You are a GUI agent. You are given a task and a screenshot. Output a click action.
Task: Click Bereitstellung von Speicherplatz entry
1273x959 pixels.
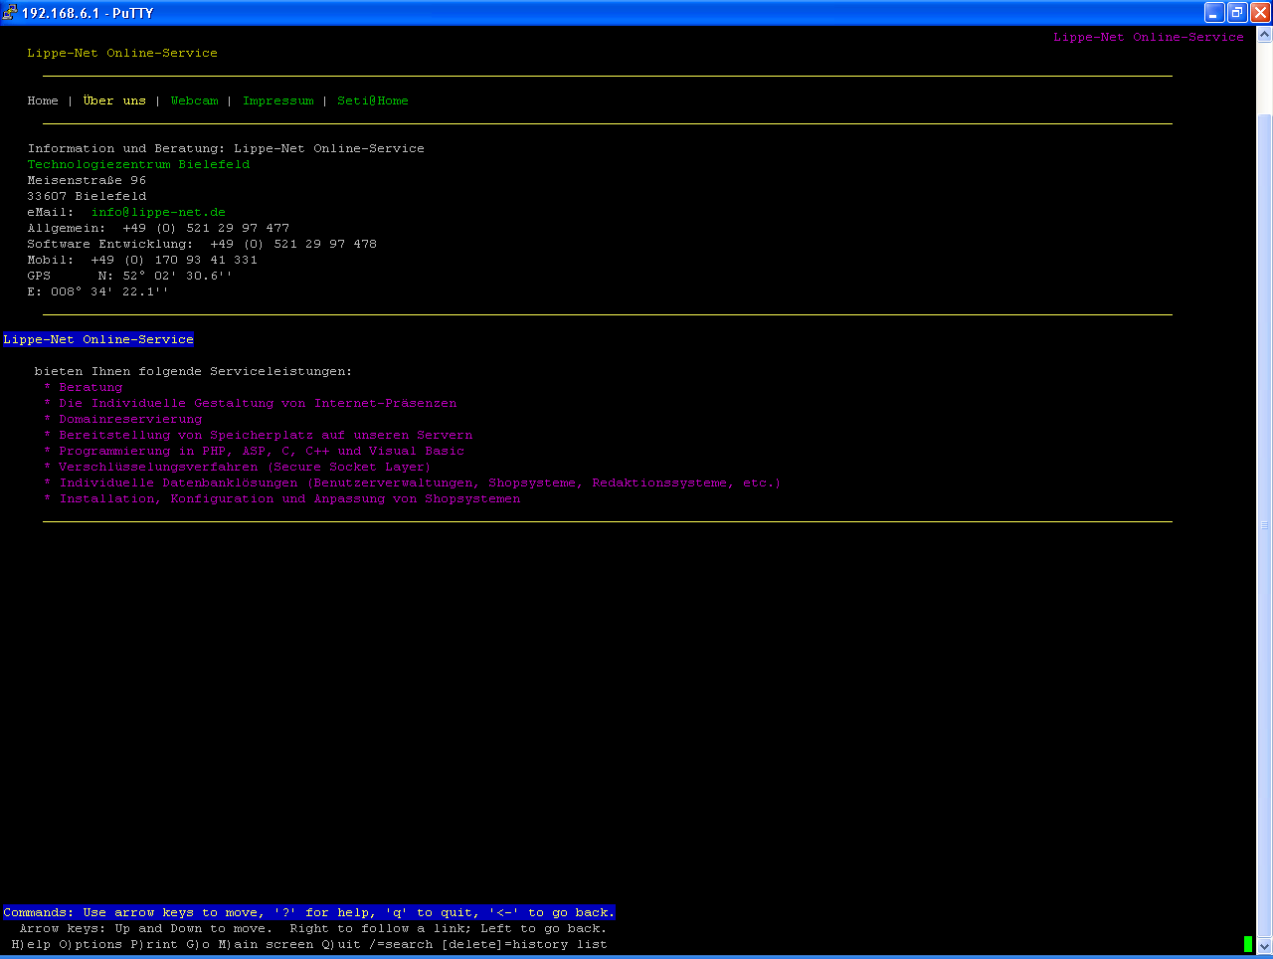[266, 435]
